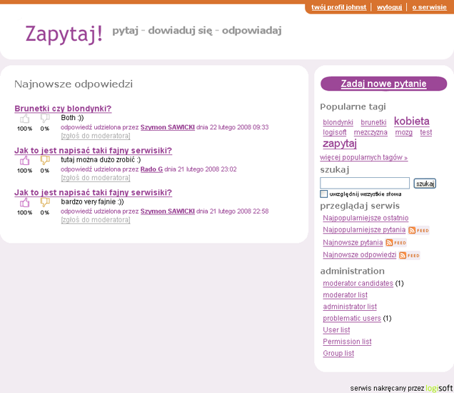Select the 'kobieta' popular tag

[412, 121]
